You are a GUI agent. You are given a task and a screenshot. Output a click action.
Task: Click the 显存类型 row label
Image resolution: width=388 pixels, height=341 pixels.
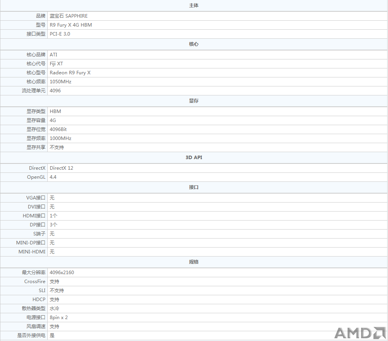tap(36, 111)
